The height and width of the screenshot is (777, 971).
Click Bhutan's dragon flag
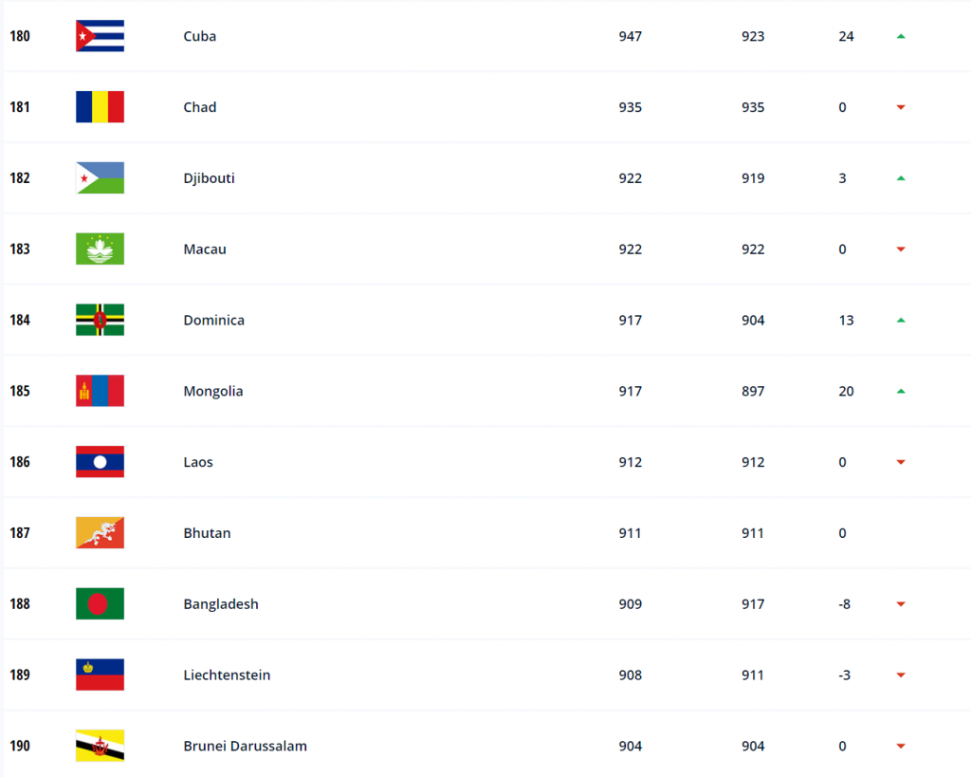click(100, 532)
